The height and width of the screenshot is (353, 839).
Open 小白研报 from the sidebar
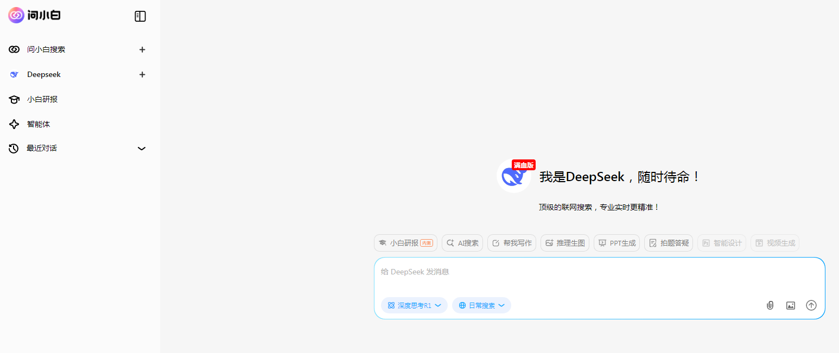coord(41,99)
